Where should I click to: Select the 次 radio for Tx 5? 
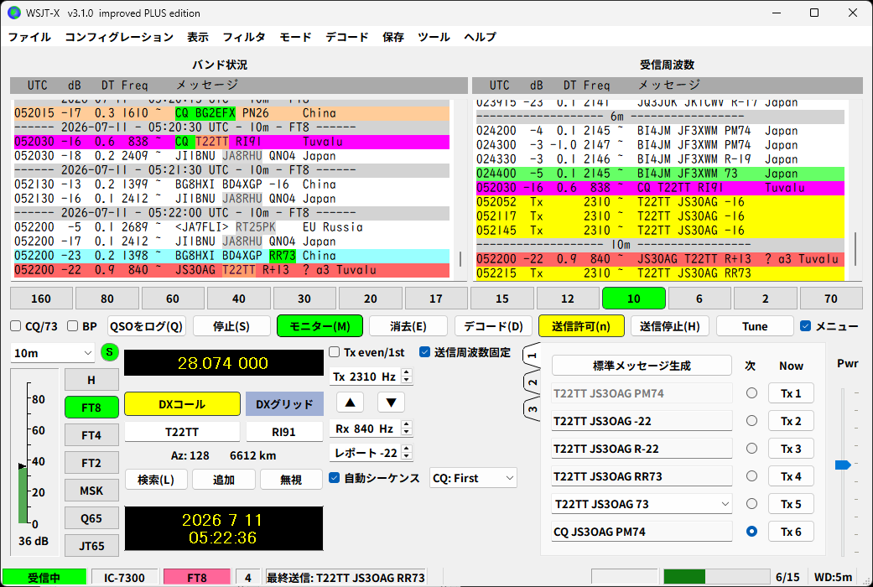[751, 503]
